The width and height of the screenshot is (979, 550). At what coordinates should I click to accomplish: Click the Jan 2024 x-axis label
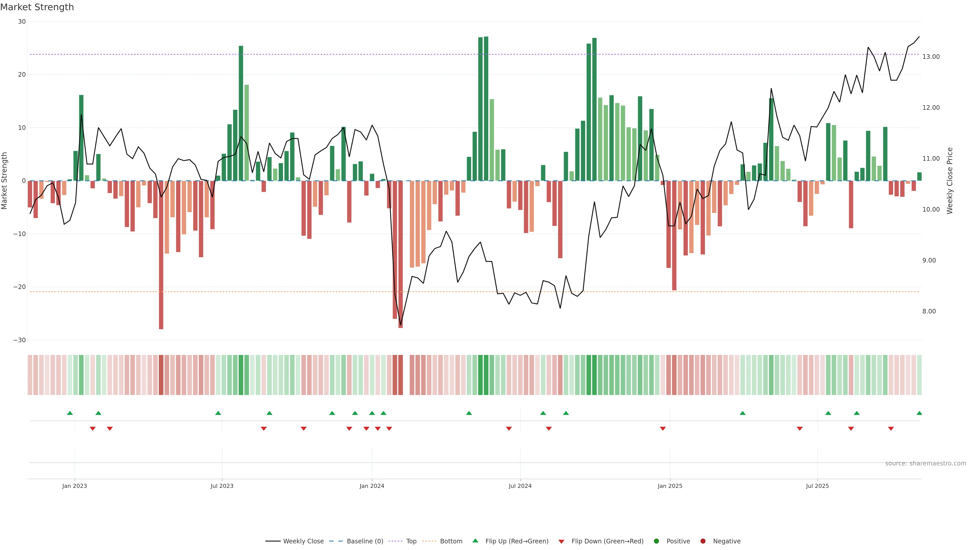372,486
